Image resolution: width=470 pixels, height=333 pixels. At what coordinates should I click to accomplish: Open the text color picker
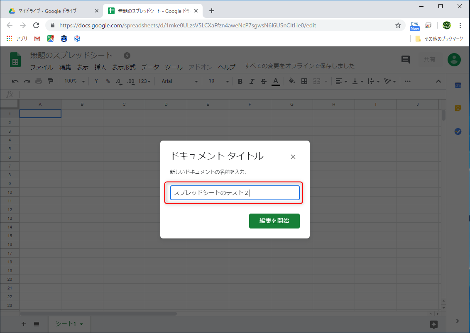pyautogui.click(x=276, y=81)
